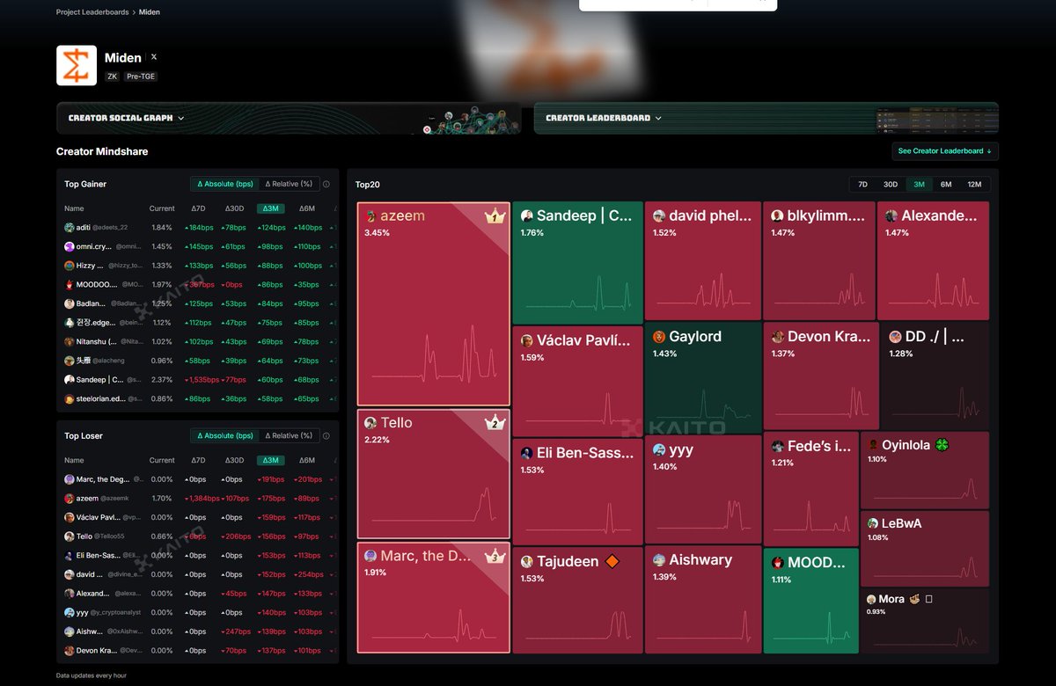Select Absolute (bps) in Top Gainer
The height and width of the screenshot is (686, 1056).
click(225, 184)
